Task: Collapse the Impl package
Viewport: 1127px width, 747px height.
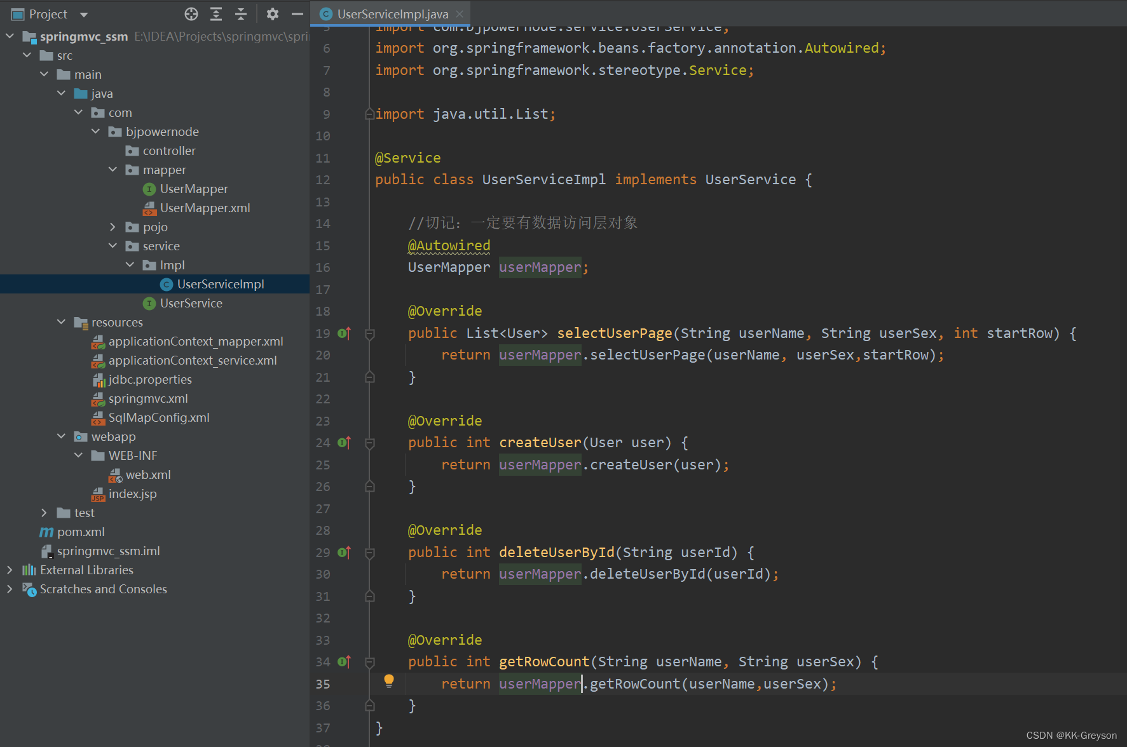Action: click(130, 265)
